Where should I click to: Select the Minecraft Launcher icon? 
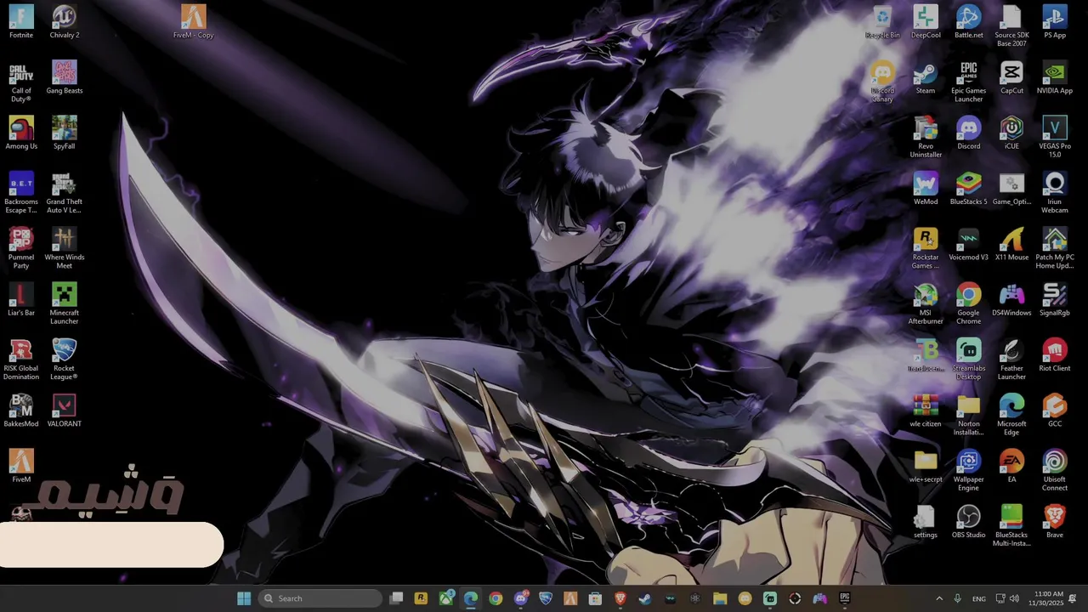pyautogui.click(x=65, y=303)
